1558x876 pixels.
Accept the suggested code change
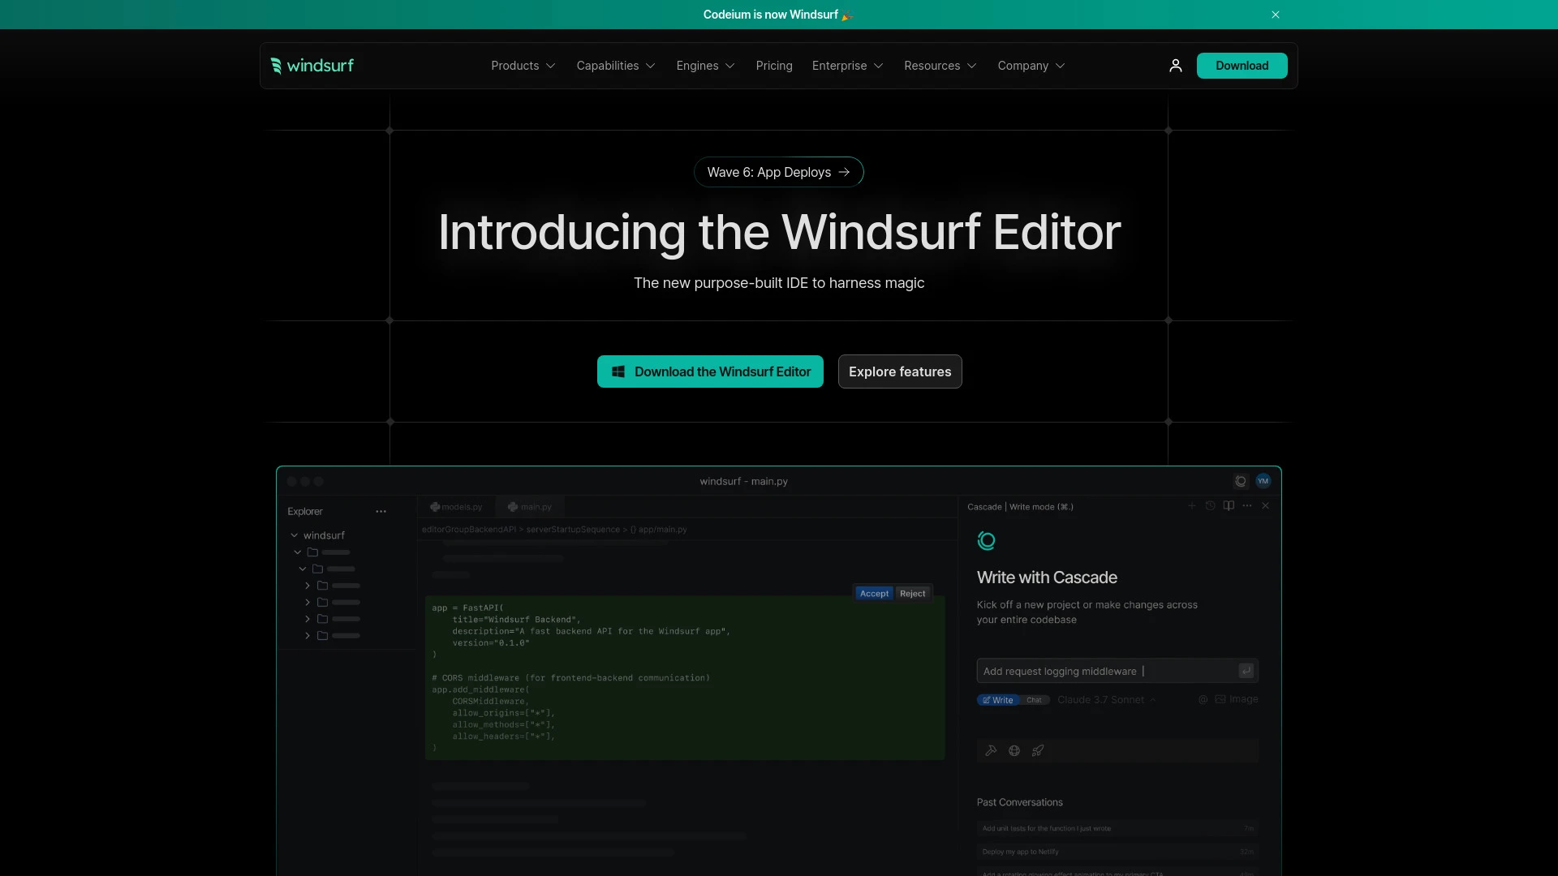coord(874,594)
